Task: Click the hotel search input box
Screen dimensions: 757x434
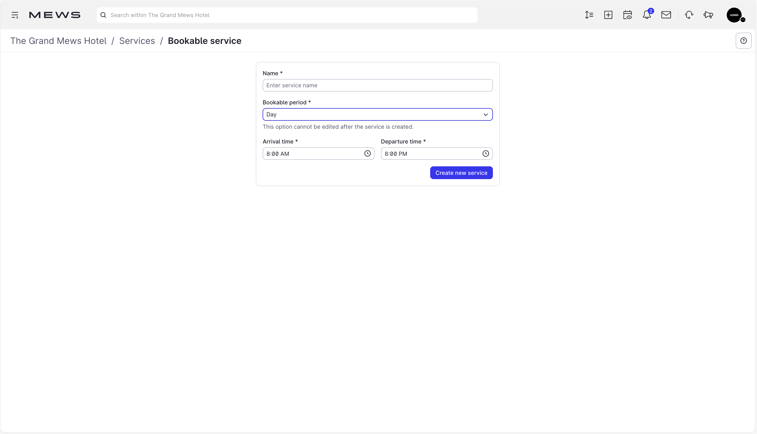Action: tap(287, 15)
